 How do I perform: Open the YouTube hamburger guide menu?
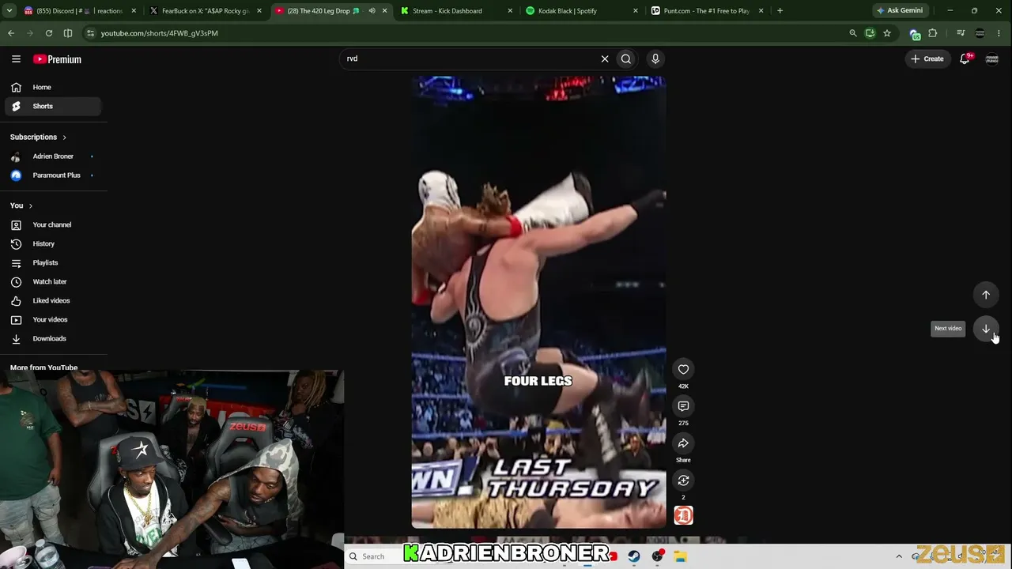(16, 59)
